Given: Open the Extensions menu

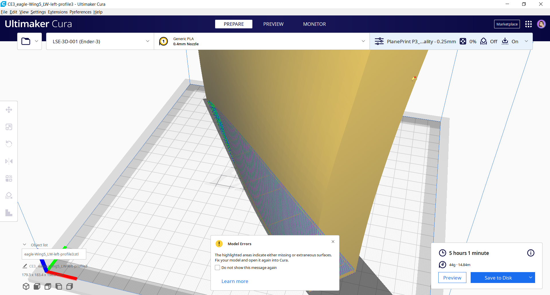Looking at the screenshot, I should tap(58, 12).
